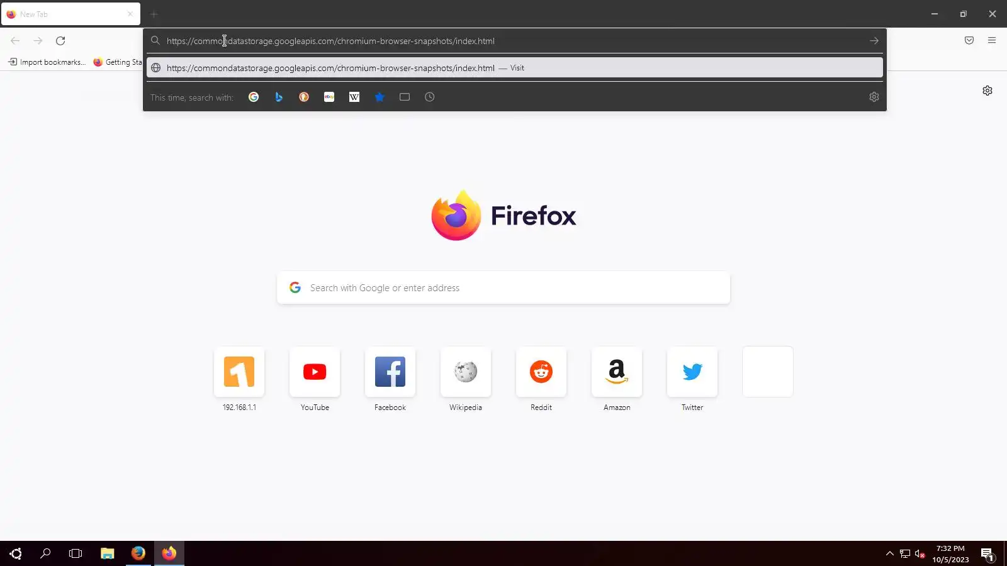The image size is (1007, 566).
Task: Search this time with Bing icon
Action: click(279, 97)
